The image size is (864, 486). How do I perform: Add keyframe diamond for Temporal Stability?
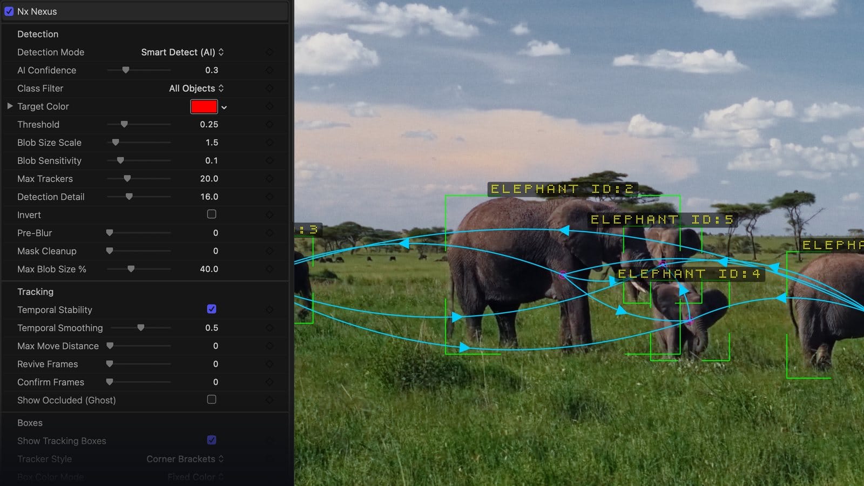coord(269,309)
